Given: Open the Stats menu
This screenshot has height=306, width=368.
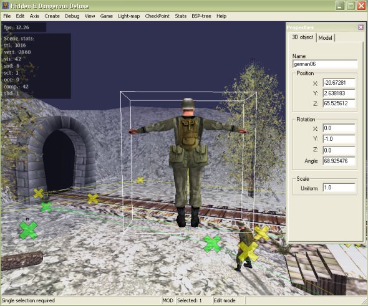Looking at the screenshot, I should 180,16.
